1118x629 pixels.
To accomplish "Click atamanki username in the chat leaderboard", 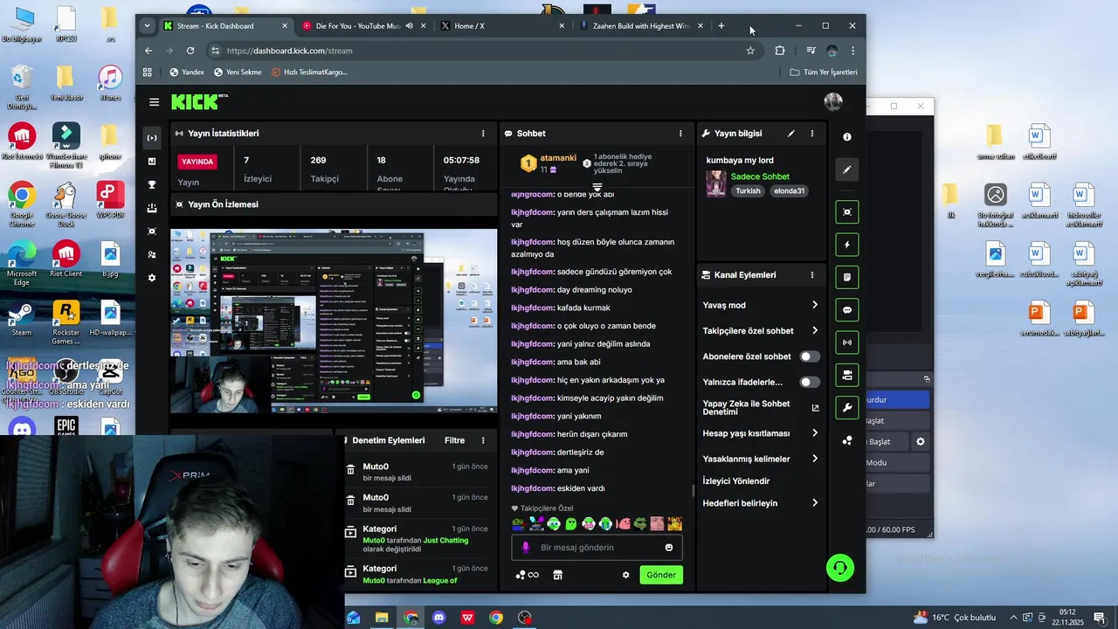I will [x=558, y=158].
